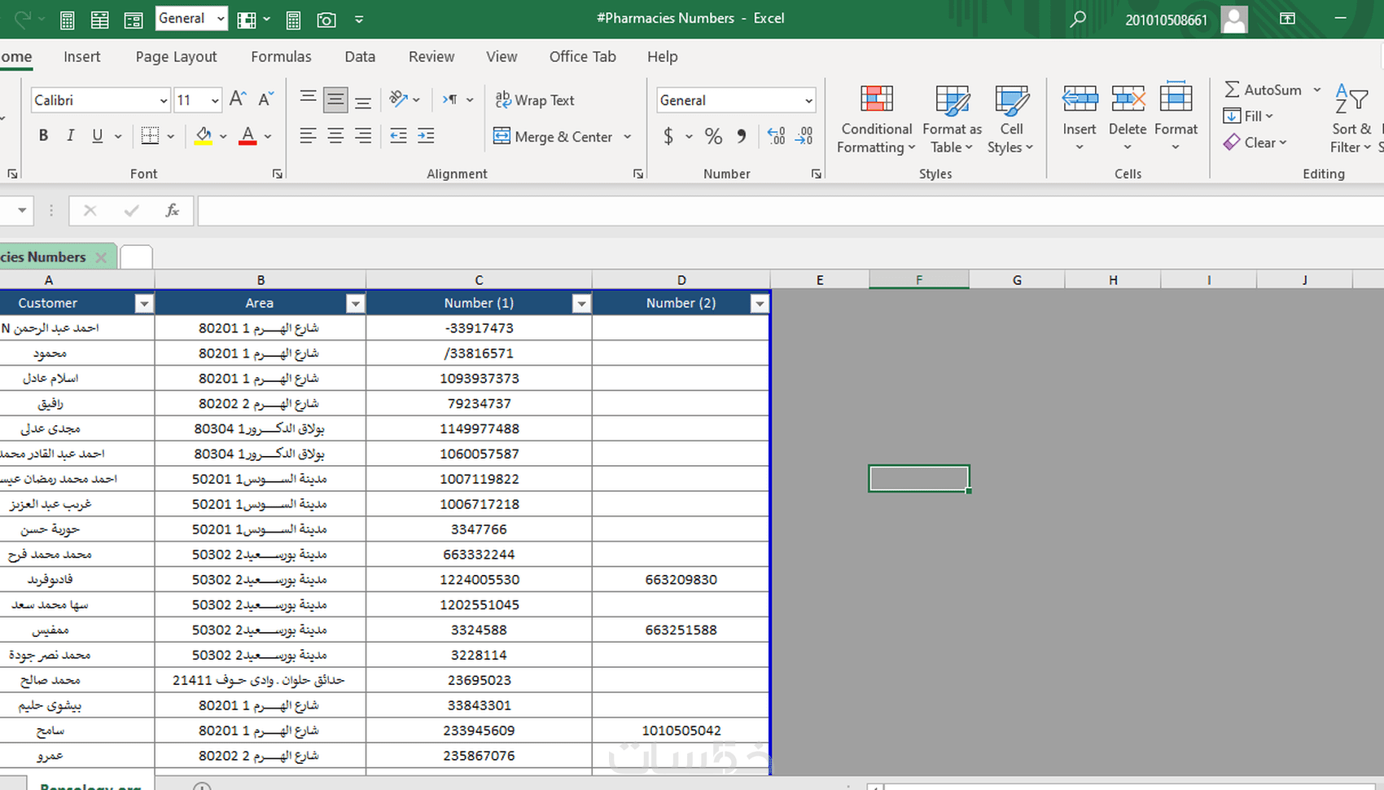Open Format as Table gallery

click(x=952, y=119)
